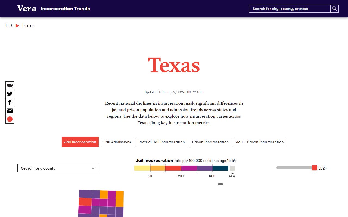Click the light orange legend swatch

(158, 168)
